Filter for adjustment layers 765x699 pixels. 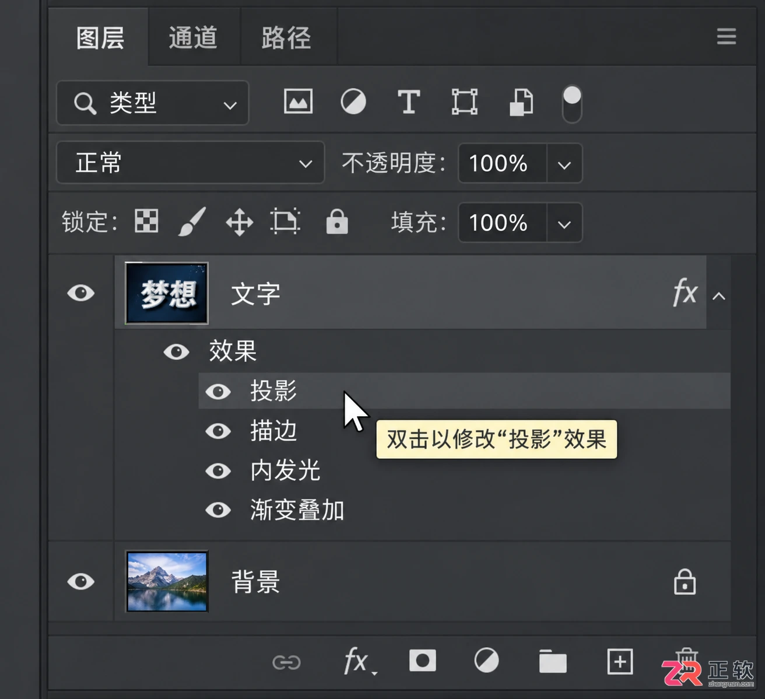(353, 102)
